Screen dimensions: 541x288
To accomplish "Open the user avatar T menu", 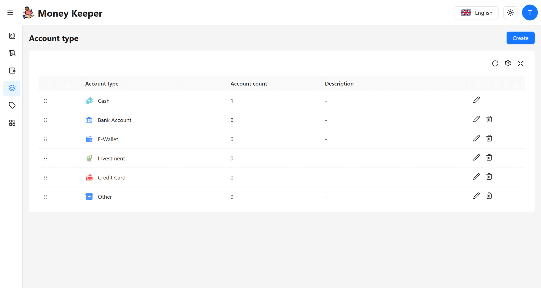I will click(x=530, y=13).
